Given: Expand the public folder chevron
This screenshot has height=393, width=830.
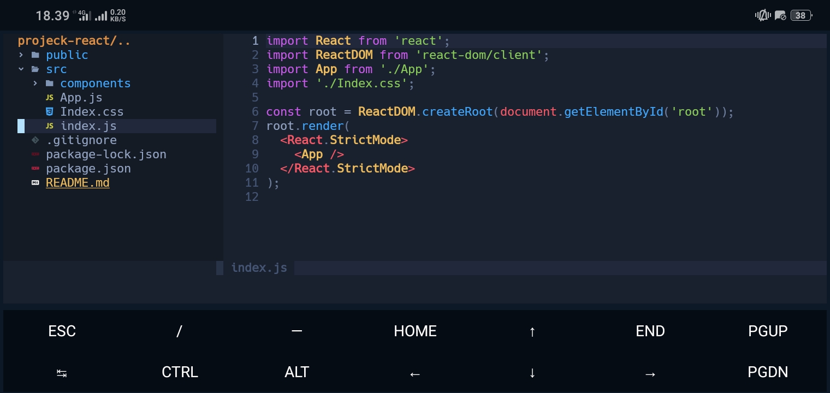Looking at the screenshot, I should pyautogui.click(x=21, y=55).
